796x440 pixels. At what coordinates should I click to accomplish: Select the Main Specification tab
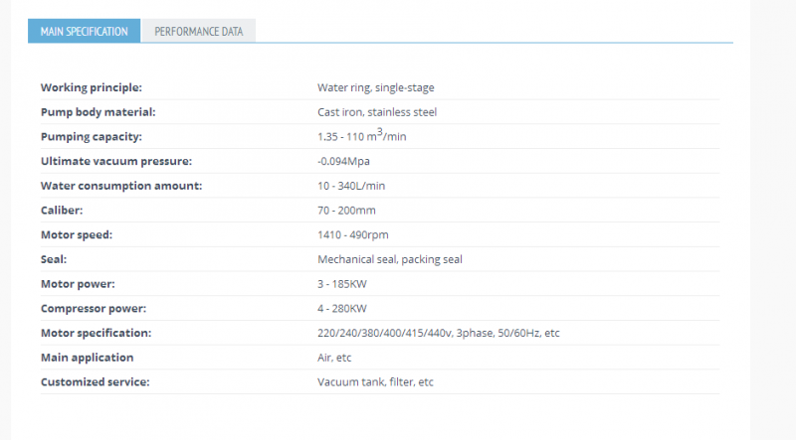pyautogui.click(x=85, y=31)
